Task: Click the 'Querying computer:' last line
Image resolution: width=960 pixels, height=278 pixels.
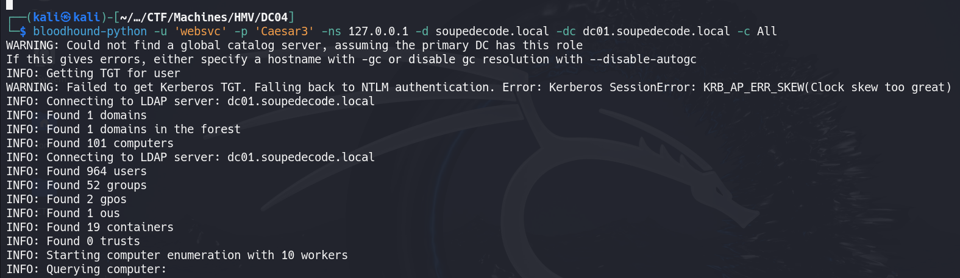Action: [86, 269]
